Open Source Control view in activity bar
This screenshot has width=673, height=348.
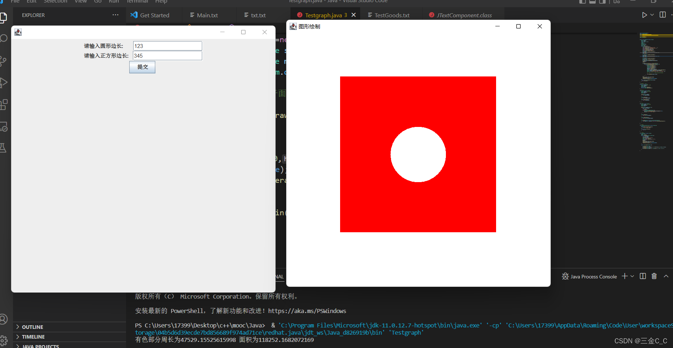click(3, 61)
